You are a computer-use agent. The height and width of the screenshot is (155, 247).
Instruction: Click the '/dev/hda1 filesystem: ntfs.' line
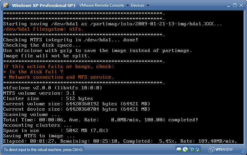43,29
